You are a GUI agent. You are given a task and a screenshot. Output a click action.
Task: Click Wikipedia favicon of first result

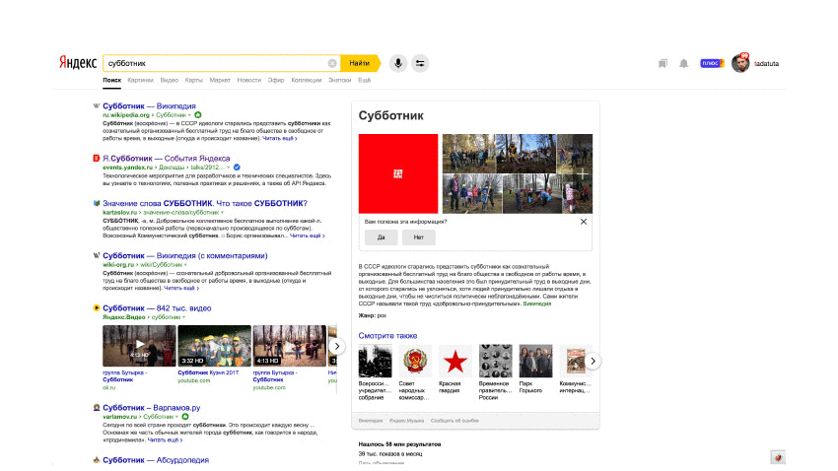97,105
